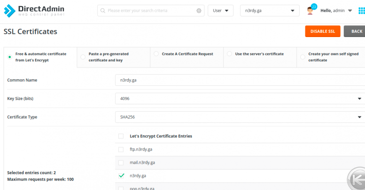Open search settings gear icon
Image resolution: width=365 pixels, height=190 pixels.
click(199, 11)
